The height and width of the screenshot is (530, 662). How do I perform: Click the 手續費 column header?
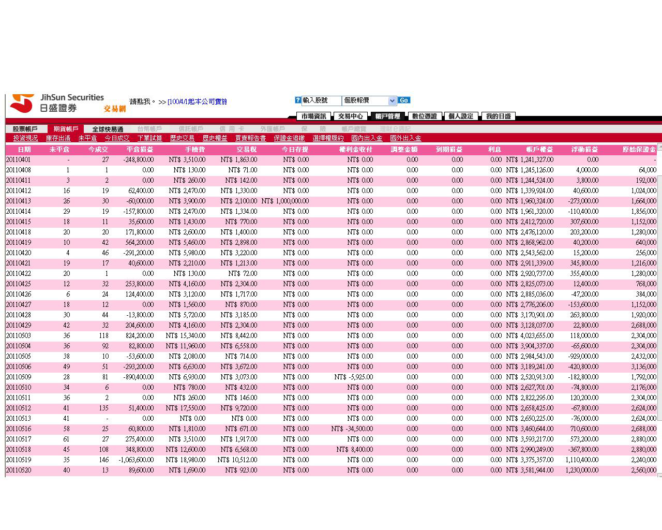pos(195,150)
